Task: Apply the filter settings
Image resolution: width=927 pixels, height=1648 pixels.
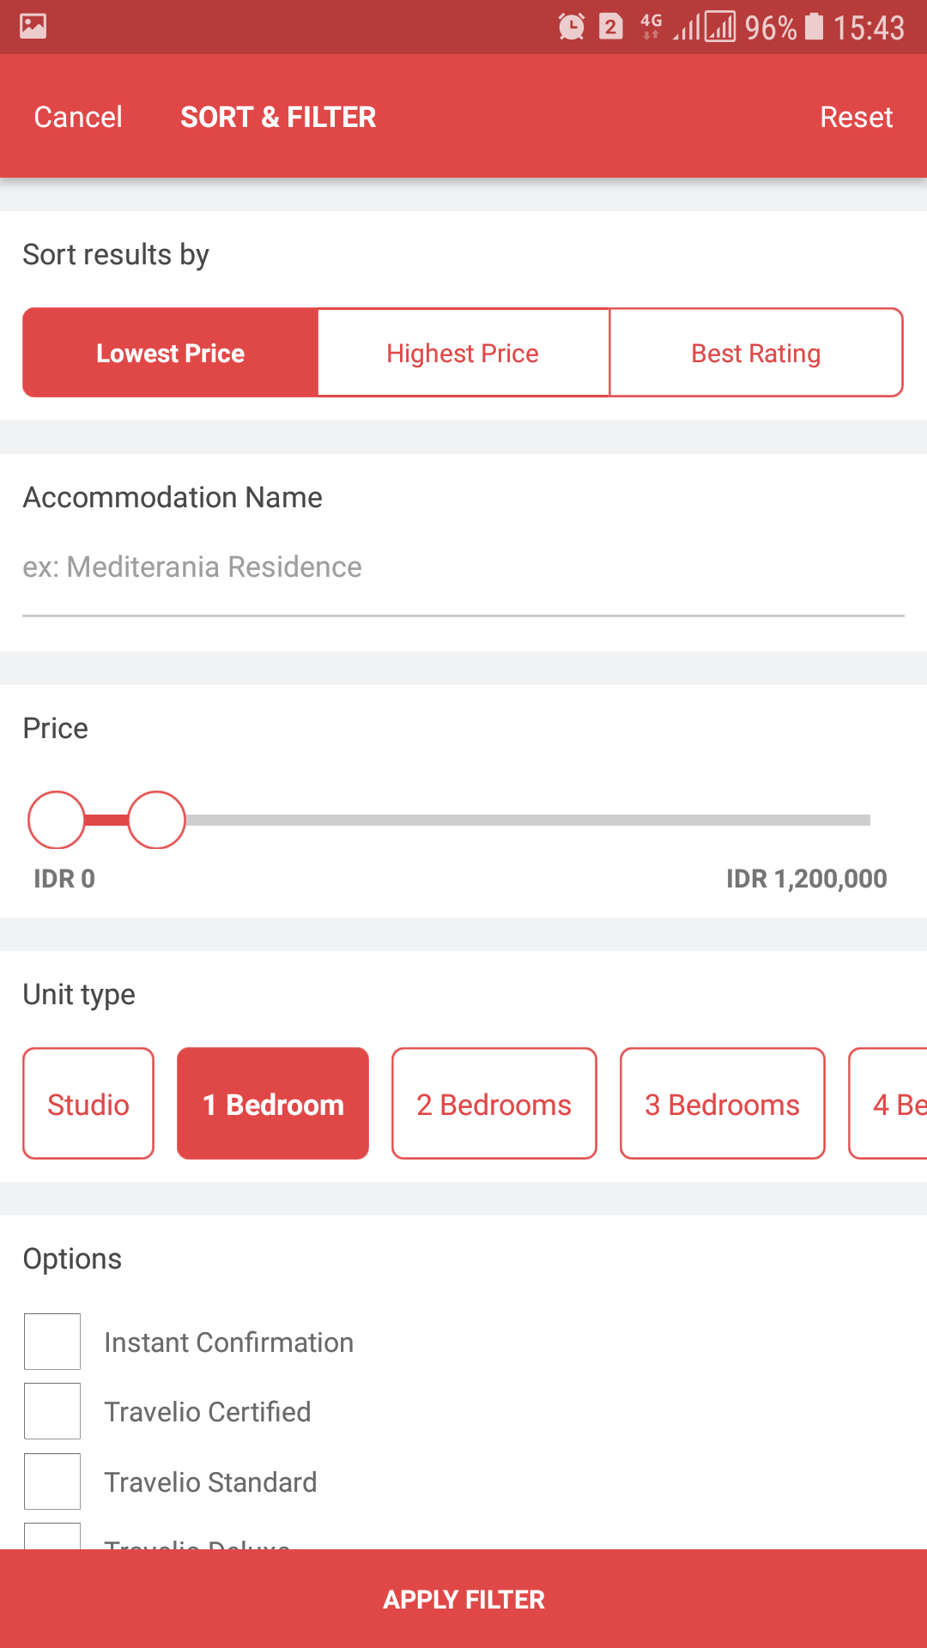Action: [x=463, y=1599]
